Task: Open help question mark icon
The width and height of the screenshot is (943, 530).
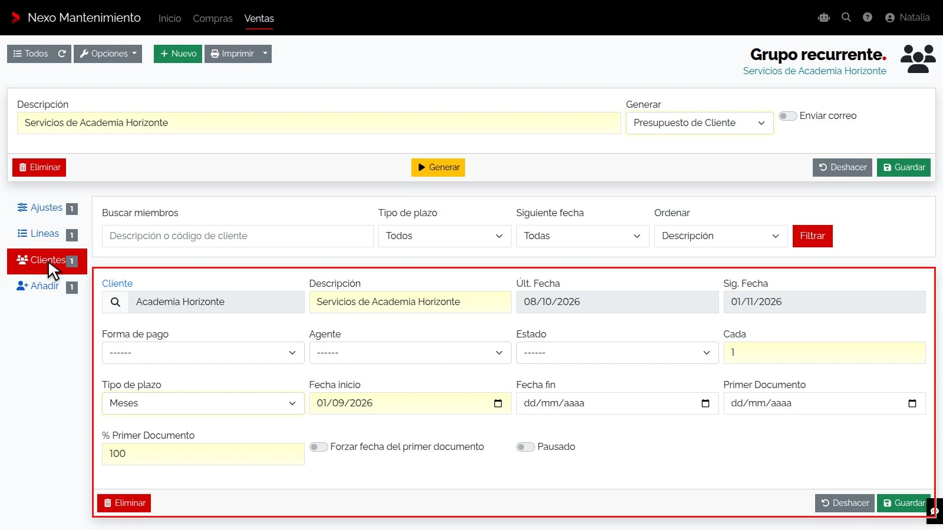Action: (x=868, y=18)
